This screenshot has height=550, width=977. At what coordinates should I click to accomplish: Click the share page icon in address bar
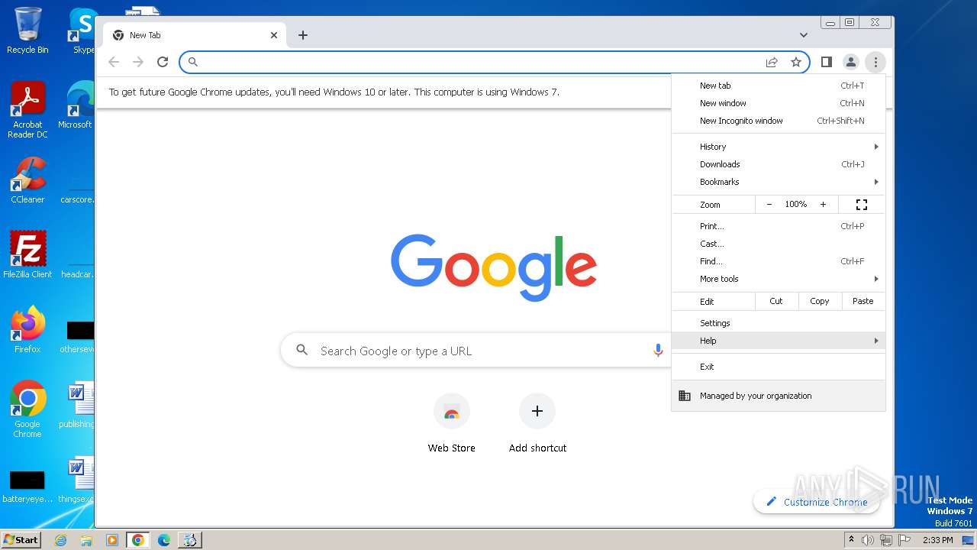(x=772, y=62)
